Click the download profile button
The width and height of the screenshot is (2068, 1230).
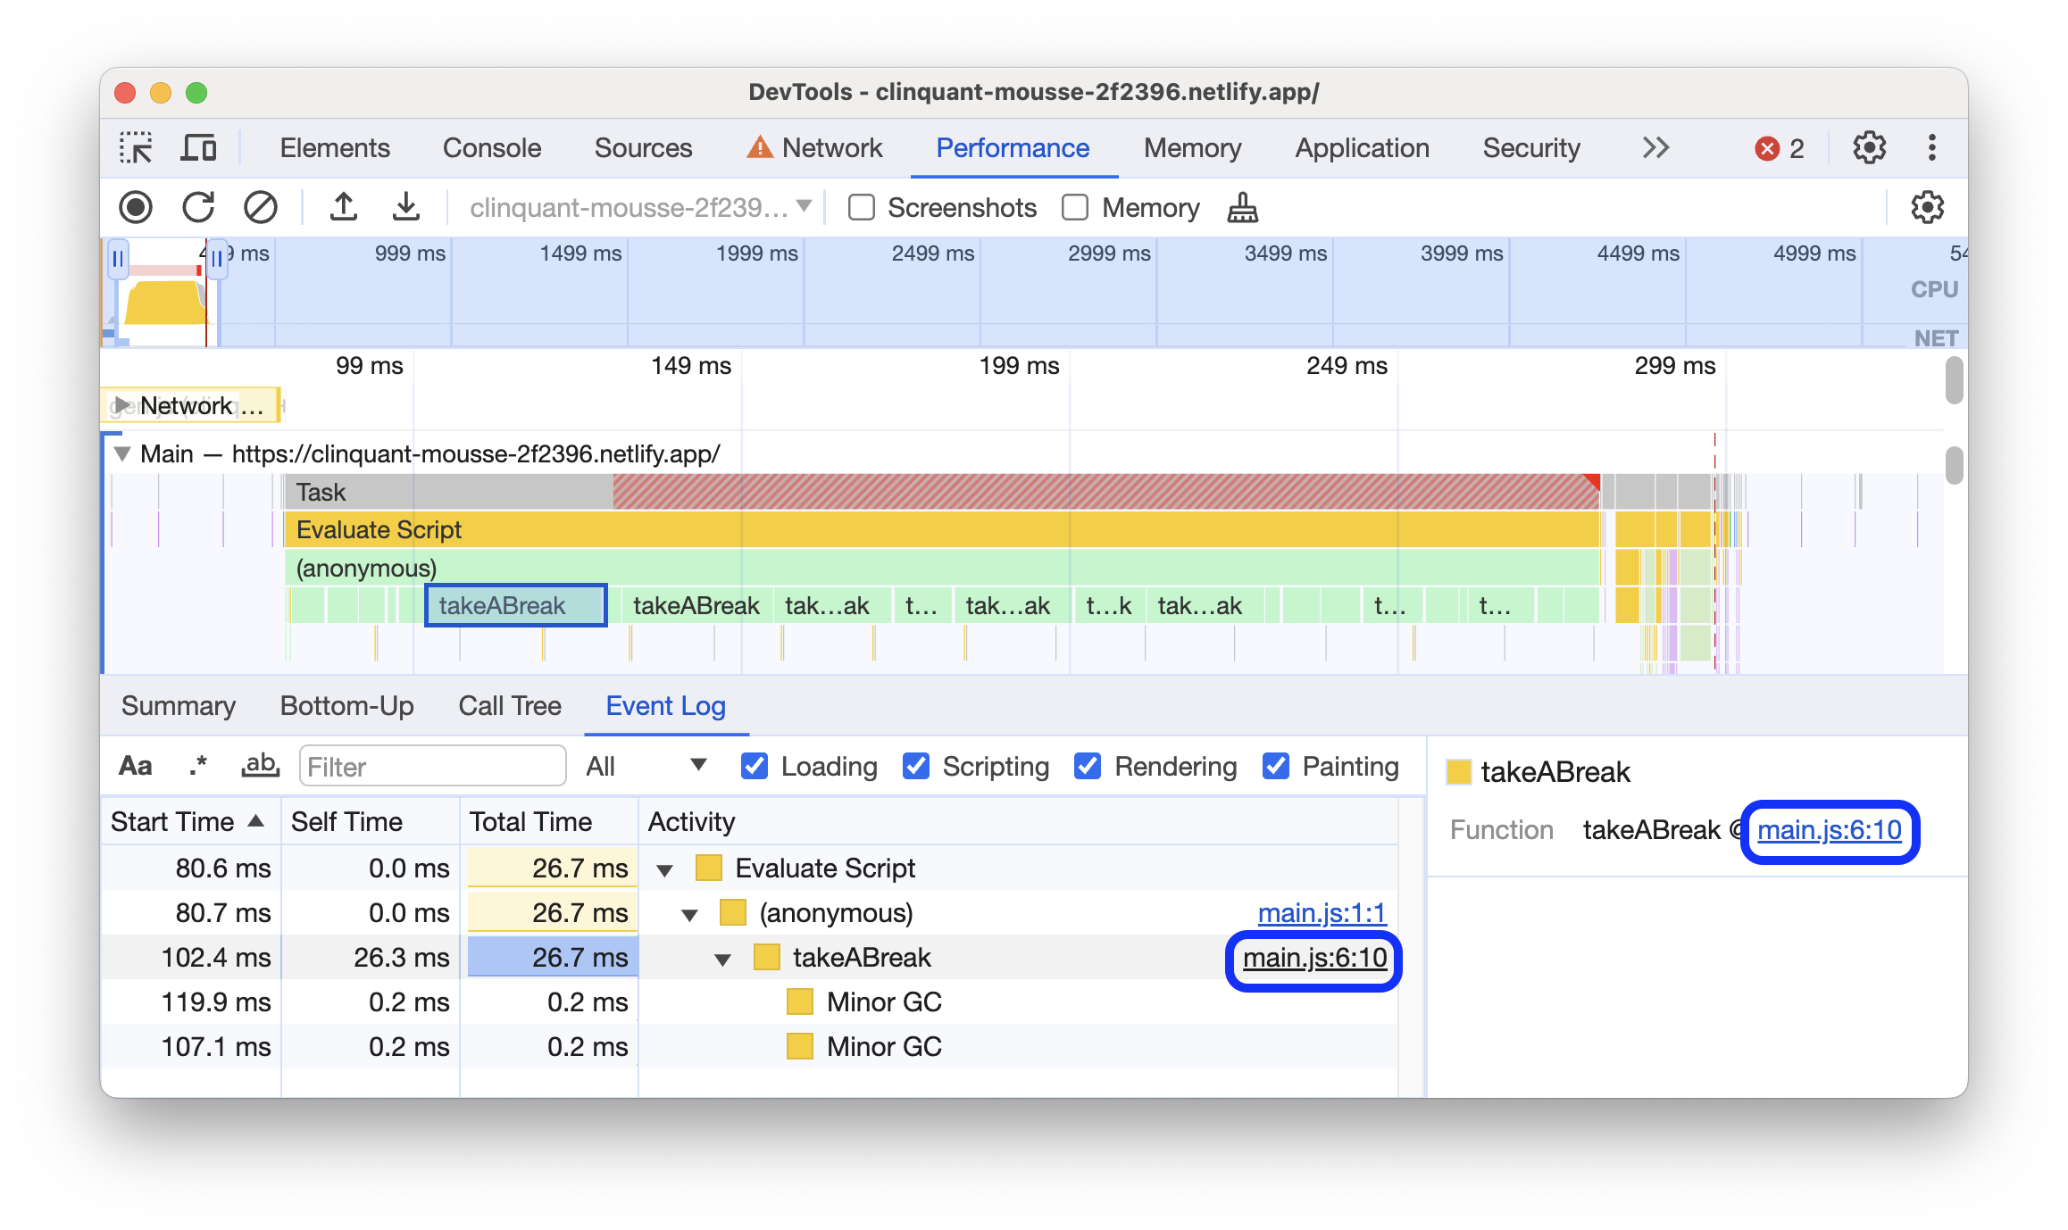403,205
